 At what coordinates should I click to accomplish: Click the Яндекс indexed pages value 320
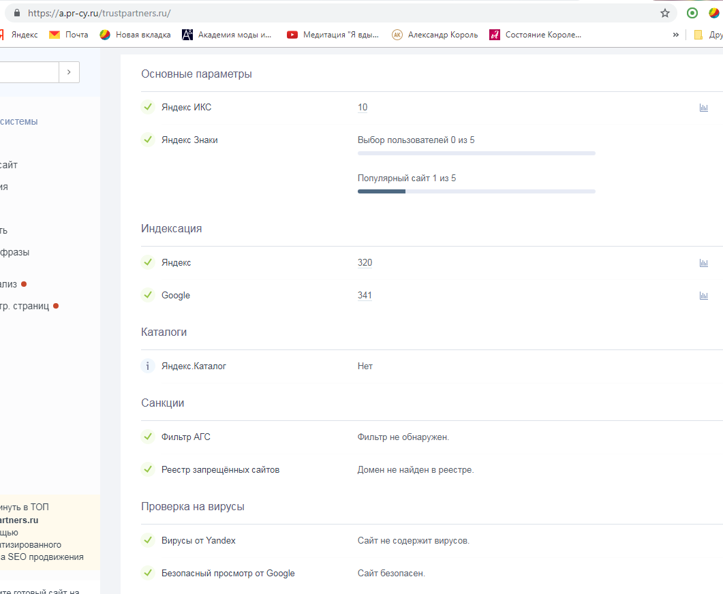pos(365,263)
